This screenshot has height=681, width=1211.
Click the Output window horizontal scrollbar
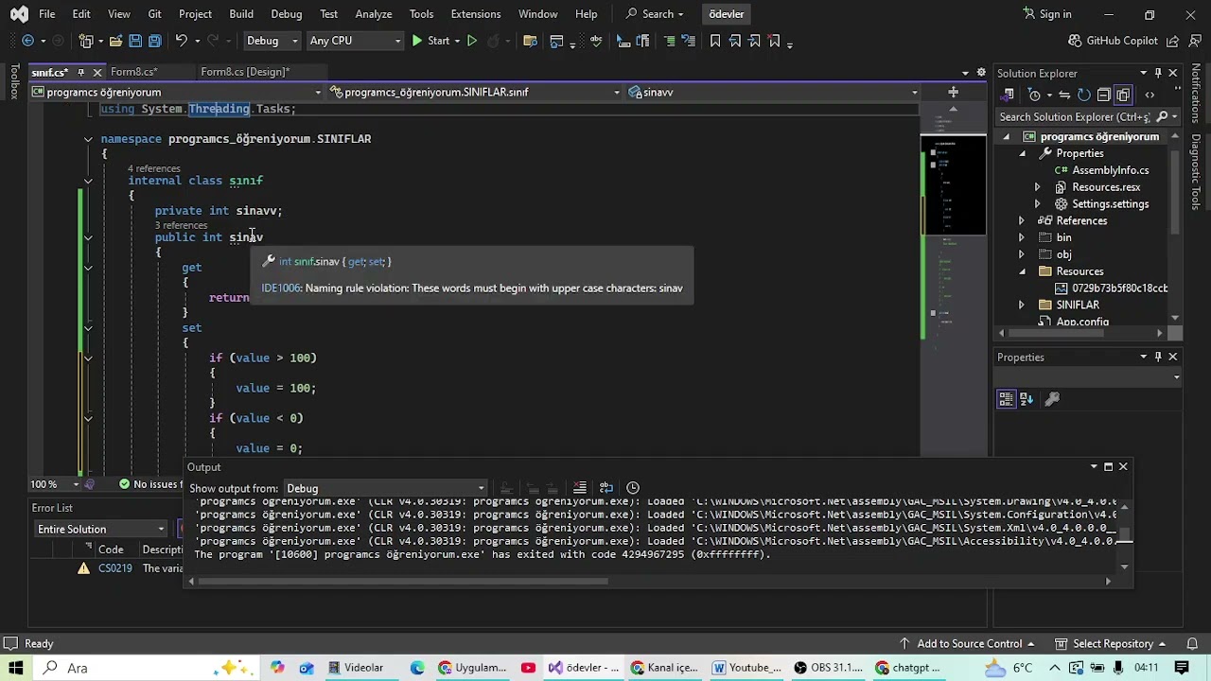[404, 581]
